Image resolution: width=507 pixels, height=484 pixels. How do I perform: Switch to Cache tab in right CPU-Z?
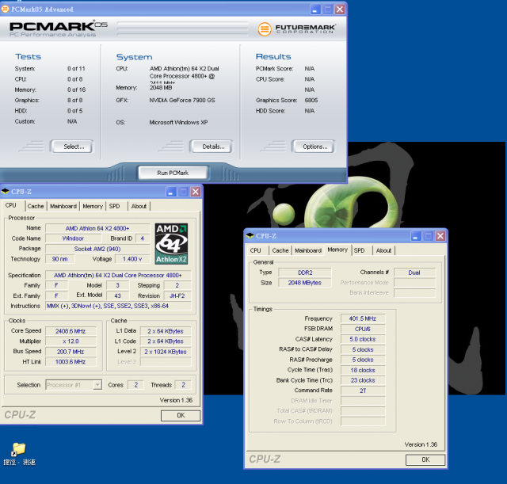click(x=280, y=250)
